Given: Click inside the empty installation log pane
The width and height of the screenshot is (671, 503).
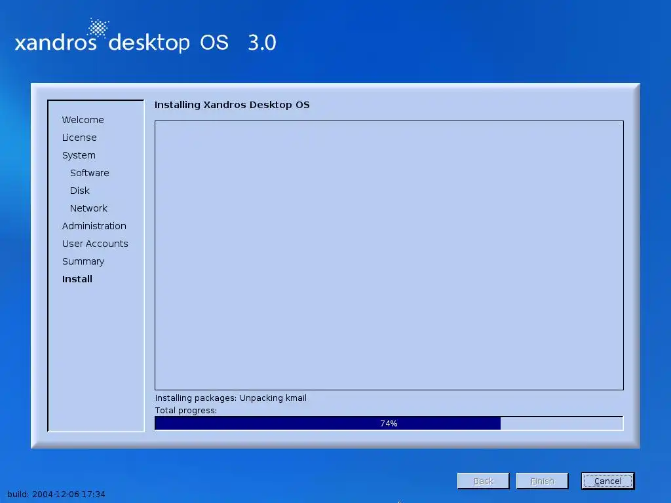Looking at the screenshot, I should point(389,255).
